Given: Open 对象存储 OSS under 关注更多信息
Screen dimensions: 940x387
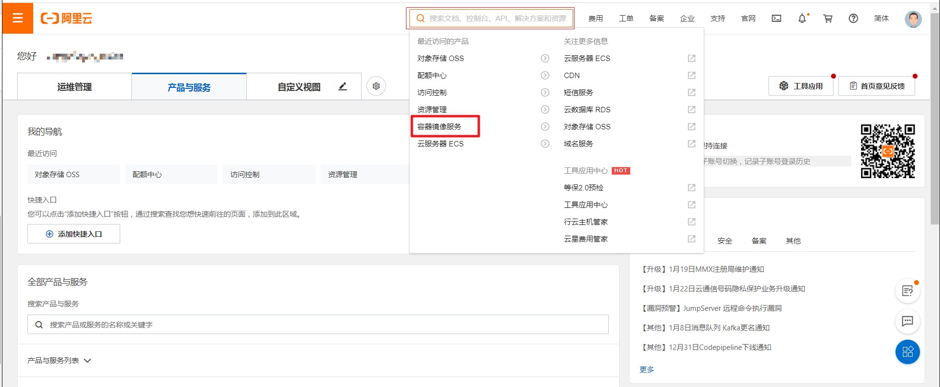Looking at the screenshot, I should tap(587, 127).
